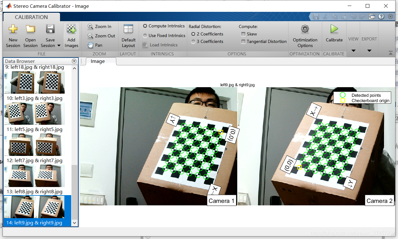The image size is (398, 239).
Task: Open Optimization Options gear
Action: pos(305,36)
